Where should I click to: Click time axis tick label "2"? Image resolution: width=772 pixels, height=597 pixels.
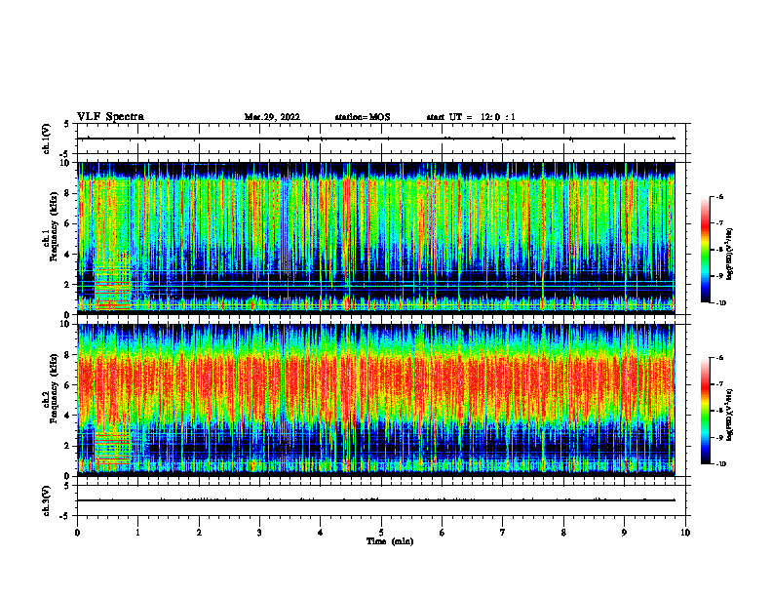pos(199,533)
